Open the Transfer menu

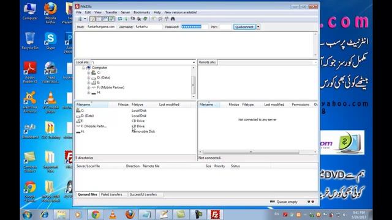pyautogui.click(x=111, y=12)
